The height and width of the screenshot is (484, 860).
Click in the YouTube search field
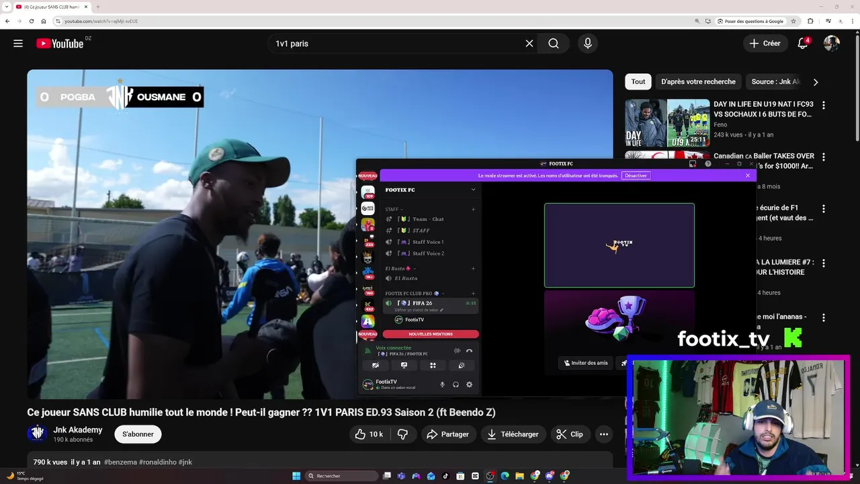pos(396,44)
